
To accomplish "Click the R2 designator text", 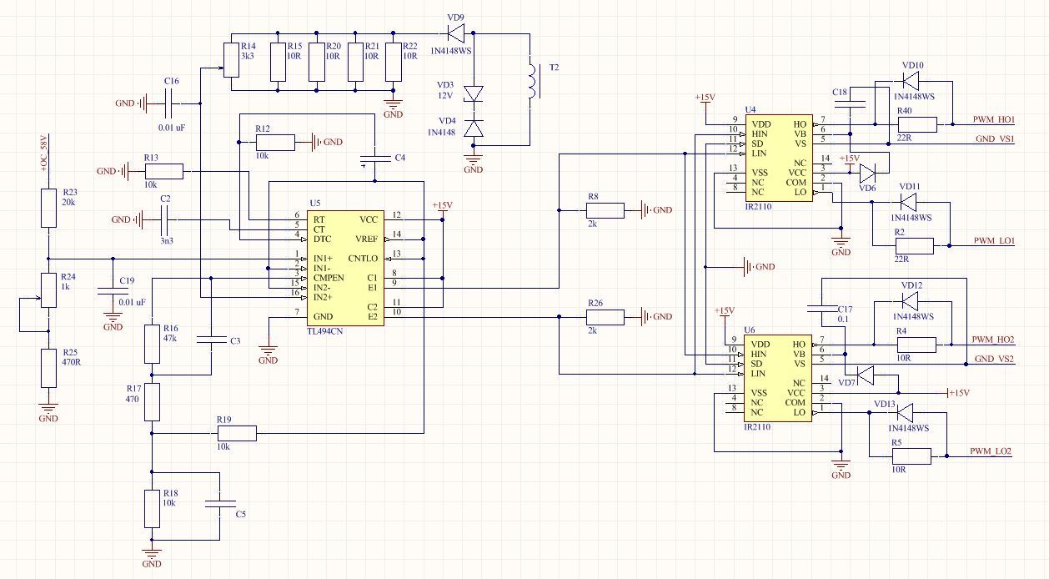I will 899,232.
